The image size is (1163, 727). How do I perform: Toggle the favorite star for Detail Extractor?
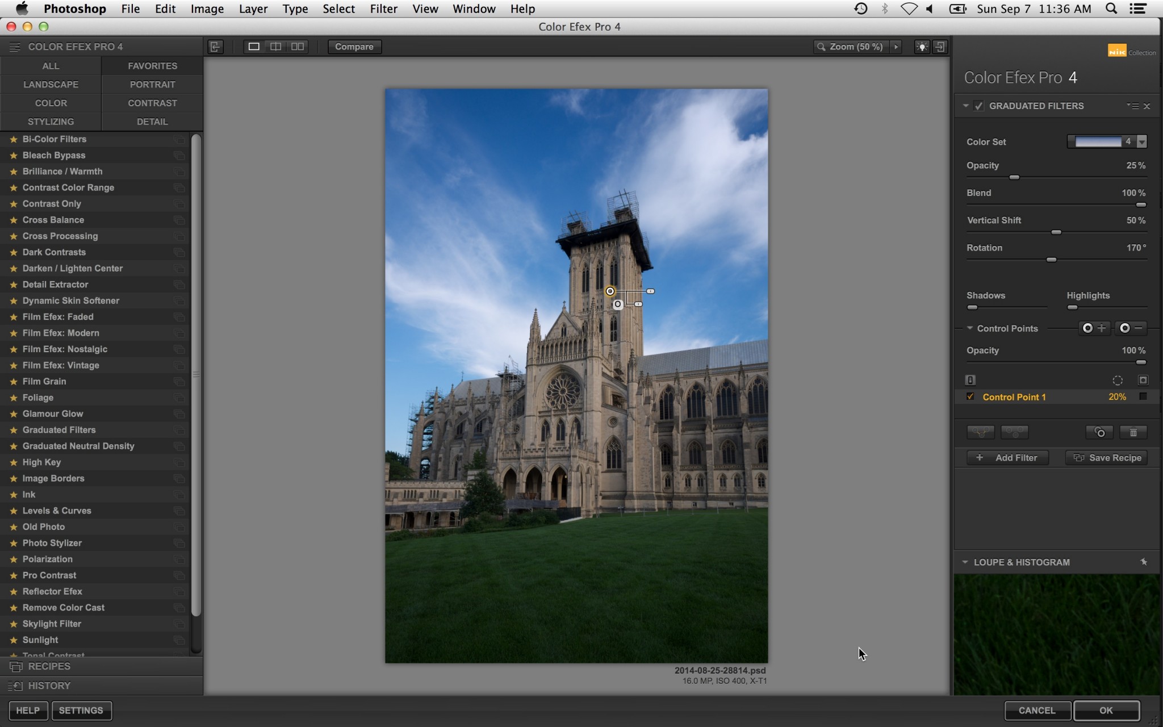point(14,285)
